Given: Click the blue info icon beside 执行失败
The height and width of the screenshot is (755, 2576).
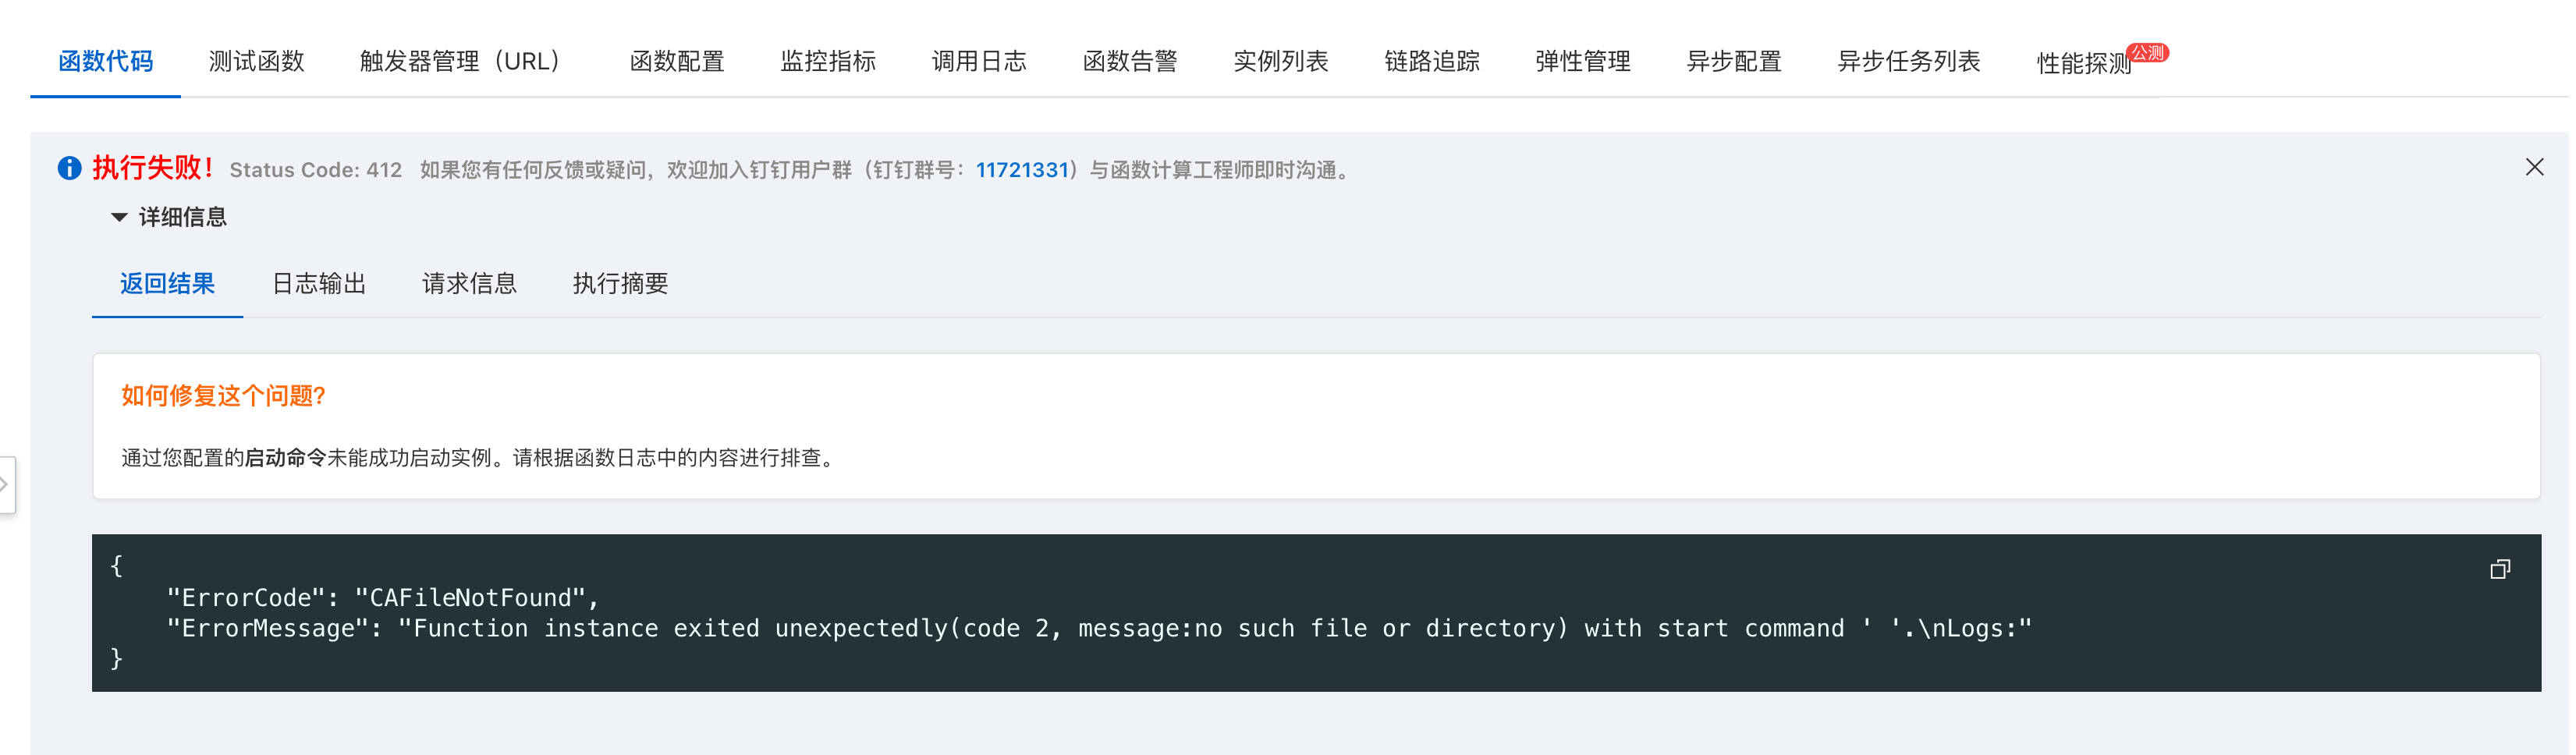Looking at the screenshot, I should (69, 168).
